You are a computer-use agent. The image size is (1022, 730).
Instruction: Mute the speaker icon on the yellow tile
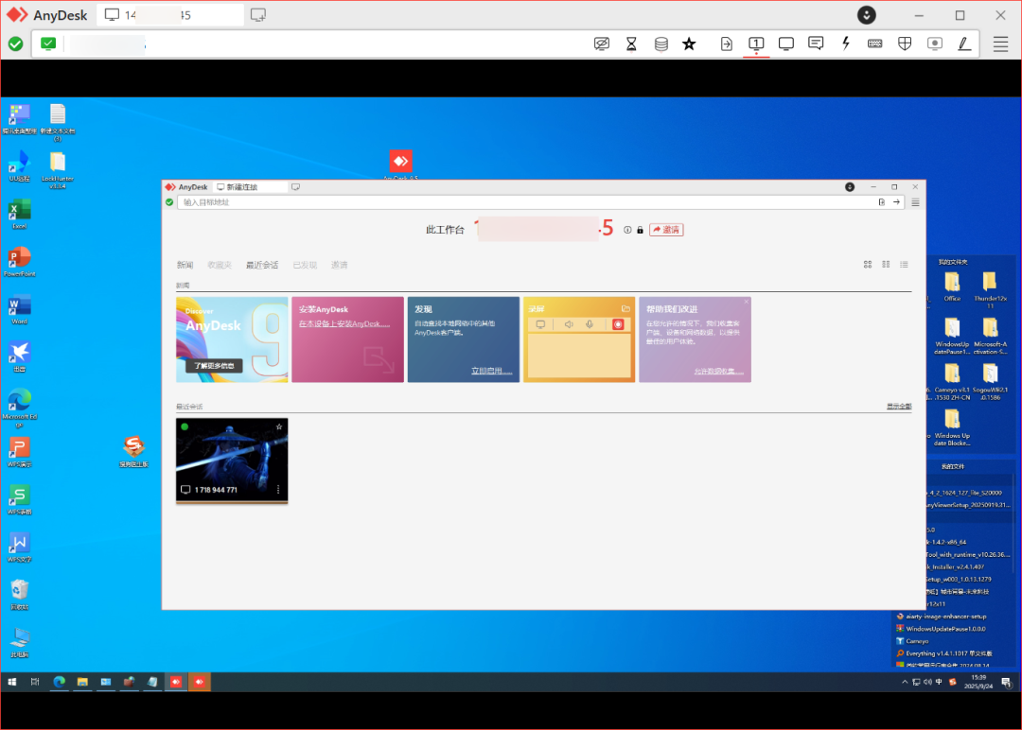pyautogui.click(x=570, y=324)
